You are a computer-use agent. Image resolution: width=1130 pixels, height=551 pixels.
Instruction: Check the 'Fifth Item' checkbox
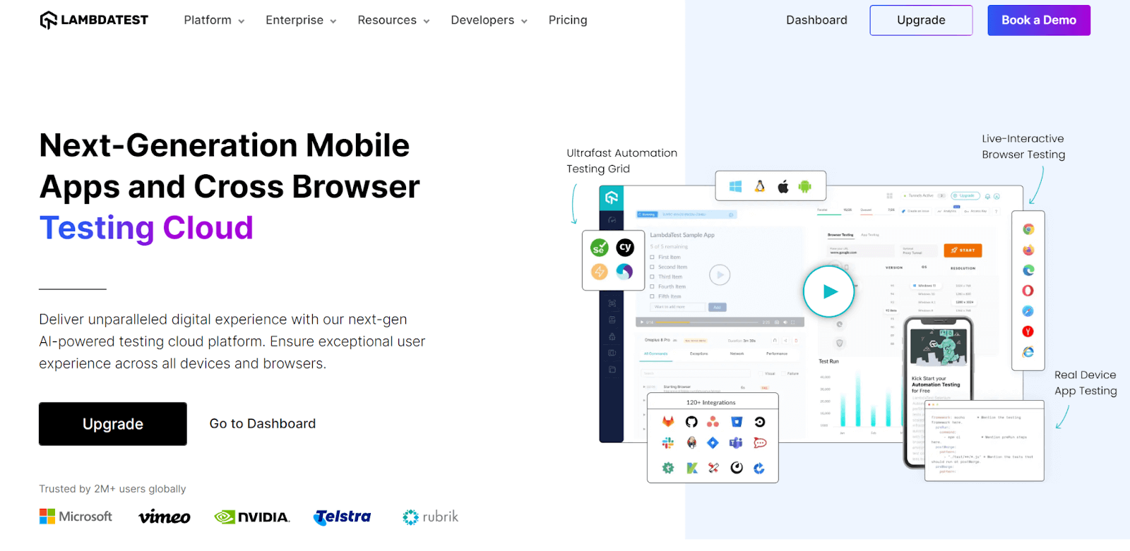coord(653,297)
